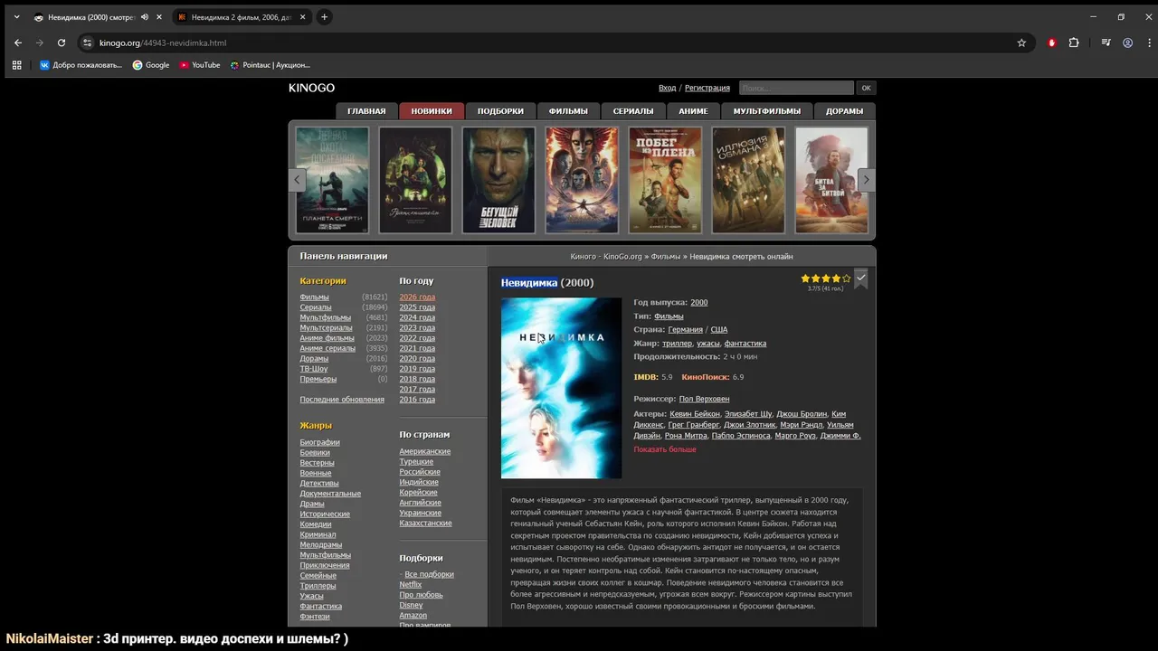Image resolution: width=1158 pixels, height=651 pixels.
Task: Click the KINOGO logo
Action: click(x=311, y=88)
